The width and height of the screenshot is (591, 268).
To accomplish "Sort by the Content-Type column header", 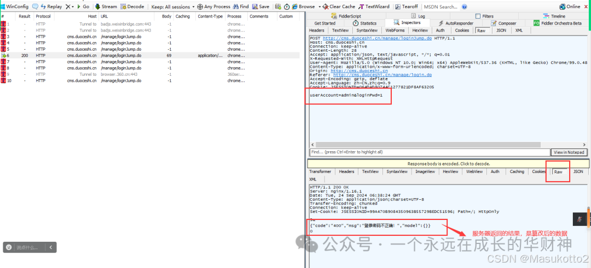I will click(210, 16).
